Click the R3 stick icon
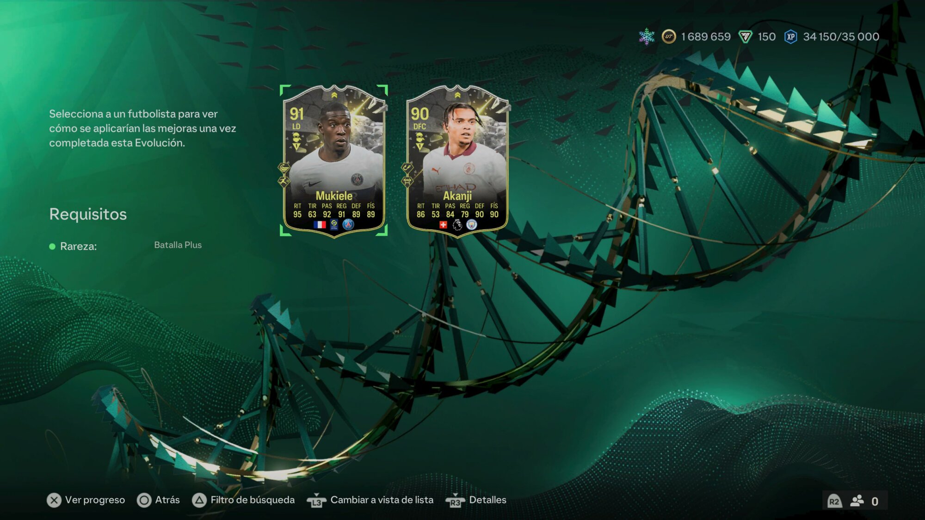 pos(455,501)
